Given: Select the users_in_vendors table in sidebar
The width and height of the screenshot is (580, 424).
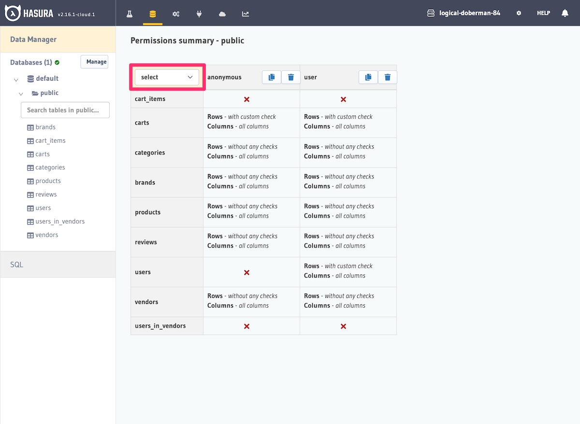Looking at the screenshot, I should 60,221.
